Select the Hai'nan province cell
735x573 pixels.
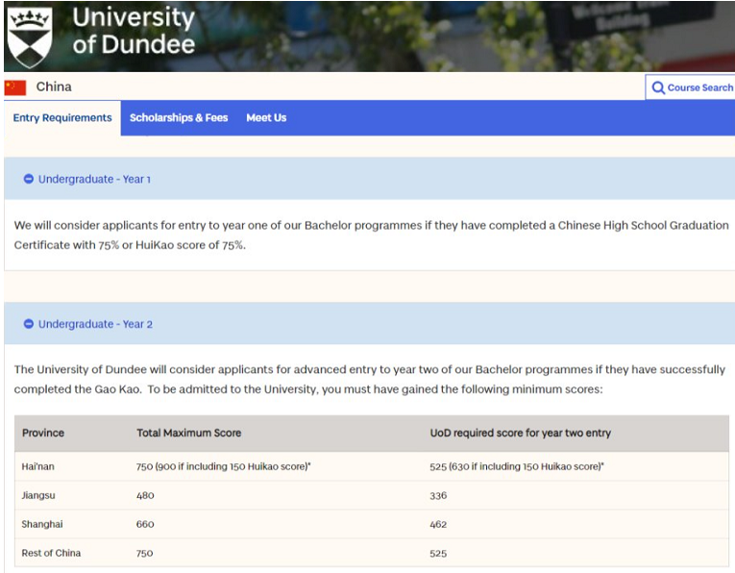[x=38, y=466]
